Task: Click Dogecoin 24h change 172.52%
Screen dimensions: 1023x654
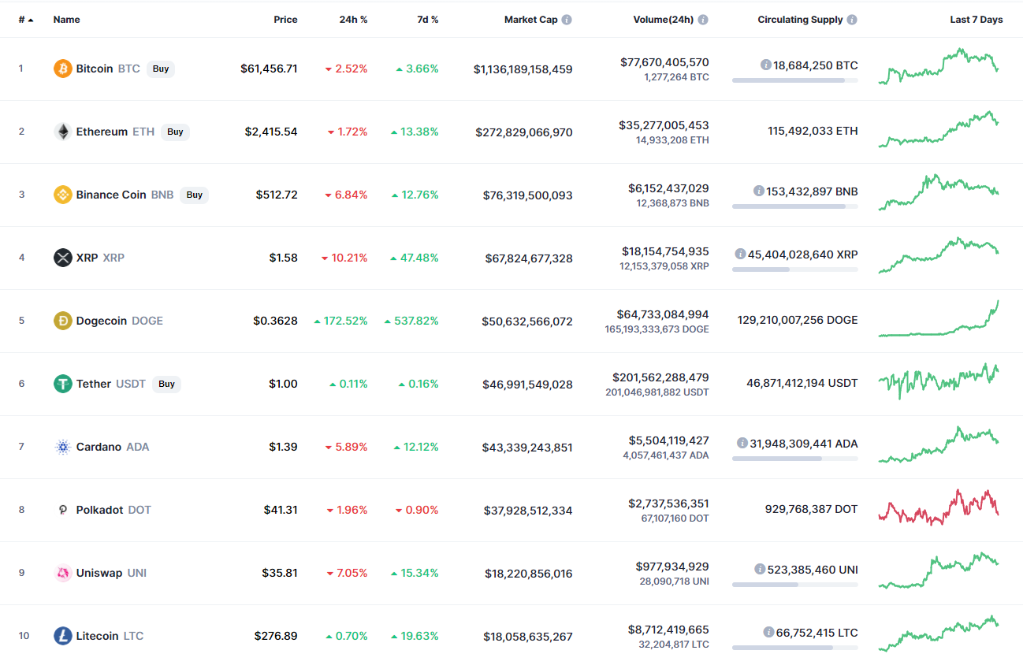Action: click(x=340, y=321)
